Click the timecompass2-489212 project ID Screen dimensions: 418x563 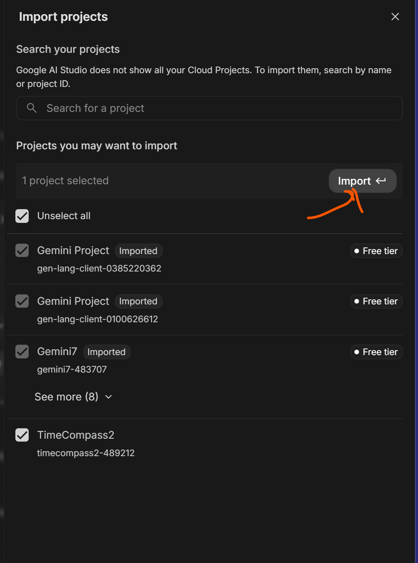(x=86, y=453)
